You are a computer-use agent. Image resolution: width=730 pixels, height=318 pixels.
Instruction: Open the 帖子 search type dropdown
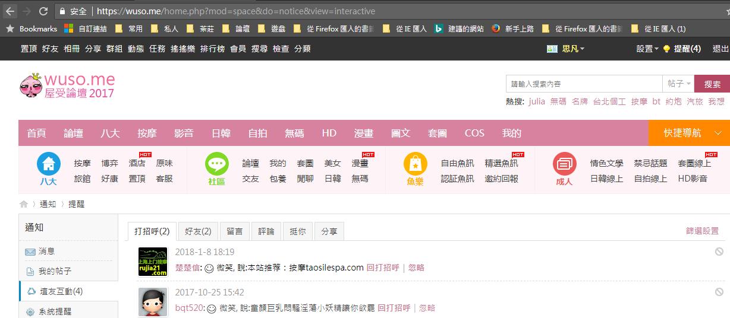(x=679, y=84)
